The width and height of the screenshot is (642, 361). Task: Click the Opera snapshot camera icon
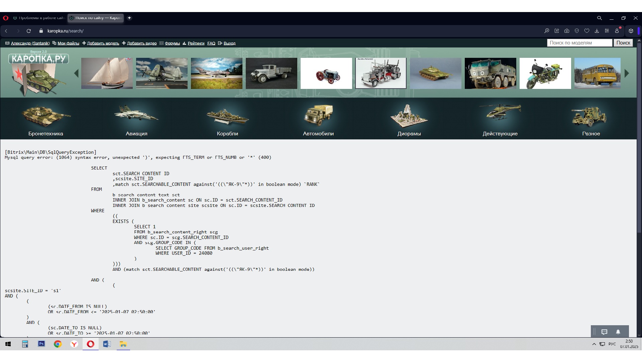point(566,31)
